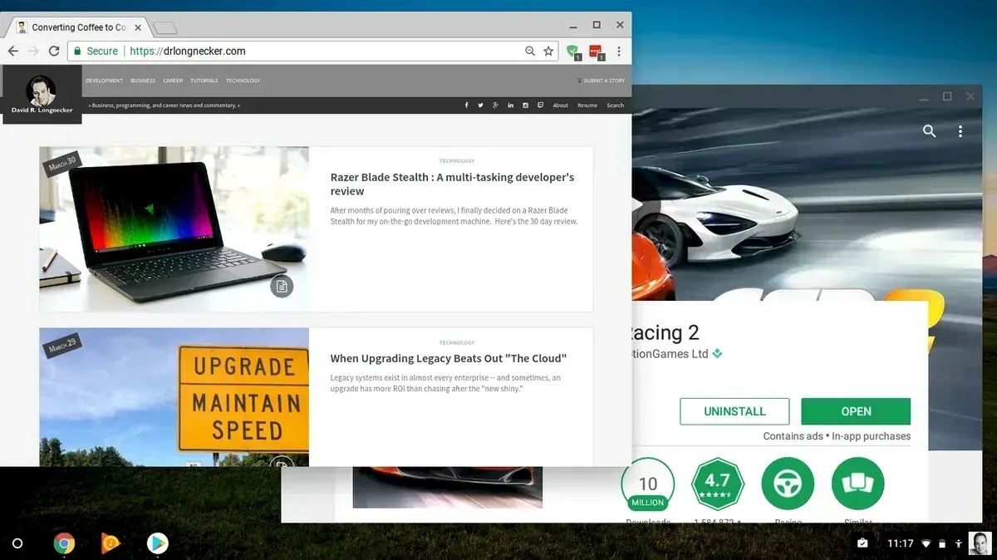This screenshot has height=560, width=997.
Task: Click the green Open button
Action: 856,411
